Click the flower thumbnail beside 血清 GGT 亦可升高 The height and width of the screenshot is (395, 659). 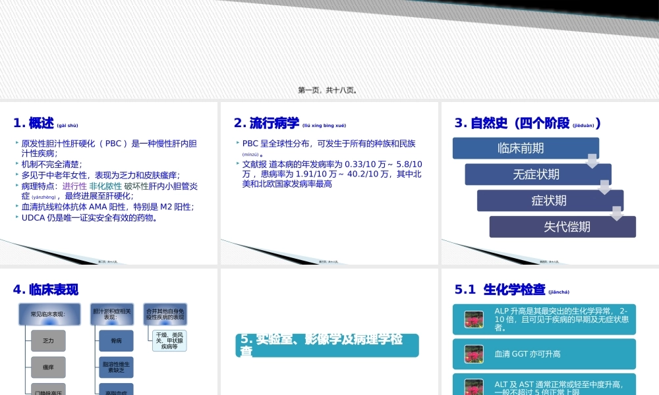tap(474, 354)
